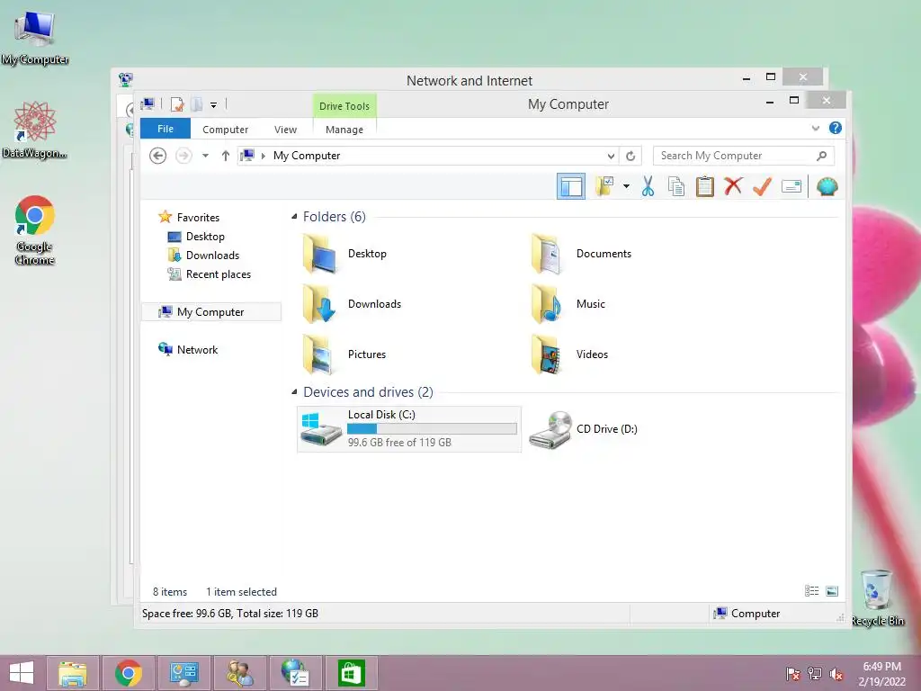This screenshot has height=691, width=921.
Task: Refresh the My Computer view
Action: coord(630,156)
